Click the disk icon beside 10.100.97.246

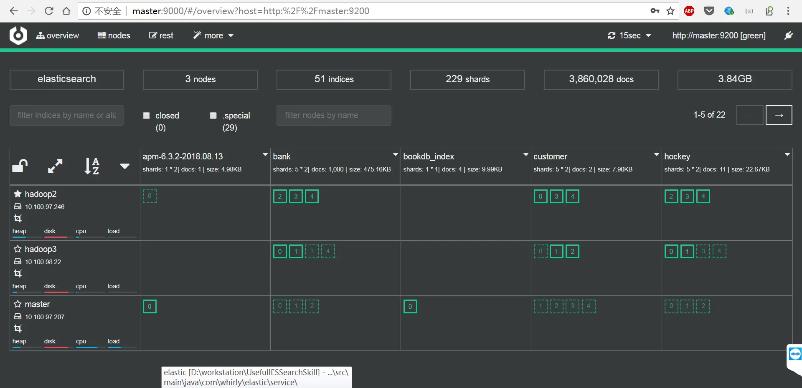coord(18,207)
